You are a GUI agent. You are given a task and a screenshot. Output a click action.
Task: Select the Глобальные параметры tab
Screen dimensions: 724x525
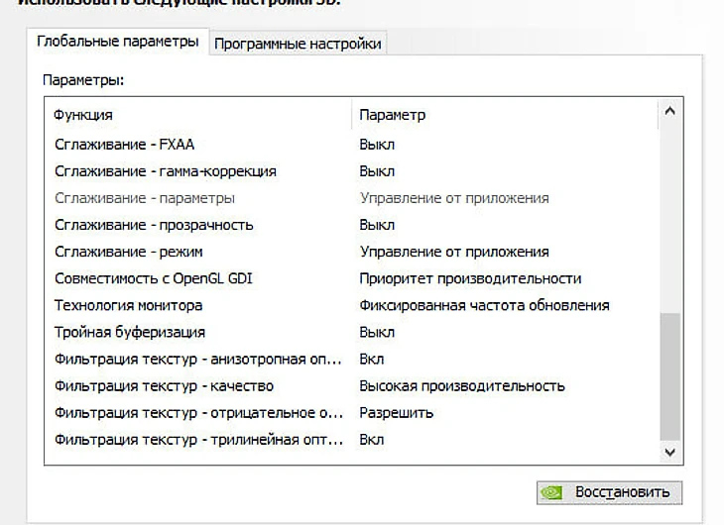(117, 43)
